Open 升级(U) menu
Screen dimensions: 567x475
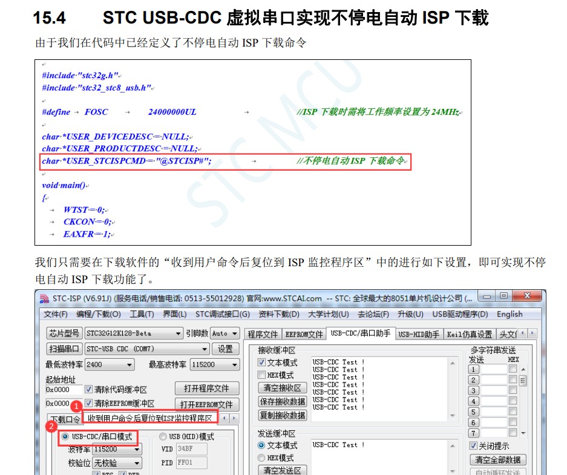click(x=410, y=314)
